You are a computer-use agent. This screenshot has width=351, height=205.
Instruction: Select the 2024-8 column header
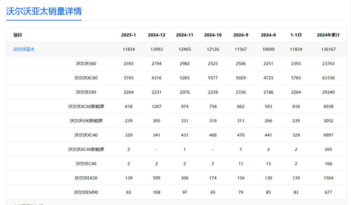pos(268,35)
